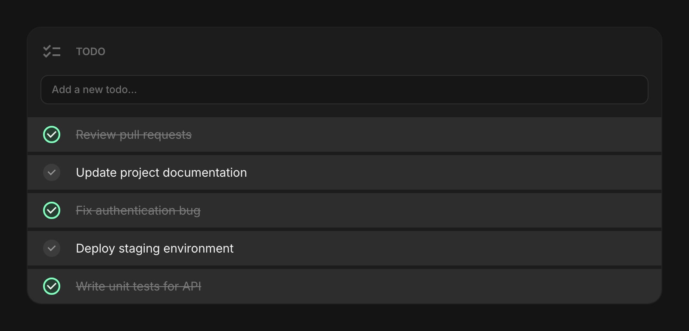Uncheck the green Review pull requests checkmark
This screenshot has width=689, height=331.
(x=52, y=134)
